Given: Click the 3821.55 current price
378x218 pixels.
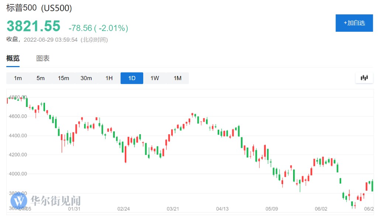Looking at the screenshot, I should (33, 26).
